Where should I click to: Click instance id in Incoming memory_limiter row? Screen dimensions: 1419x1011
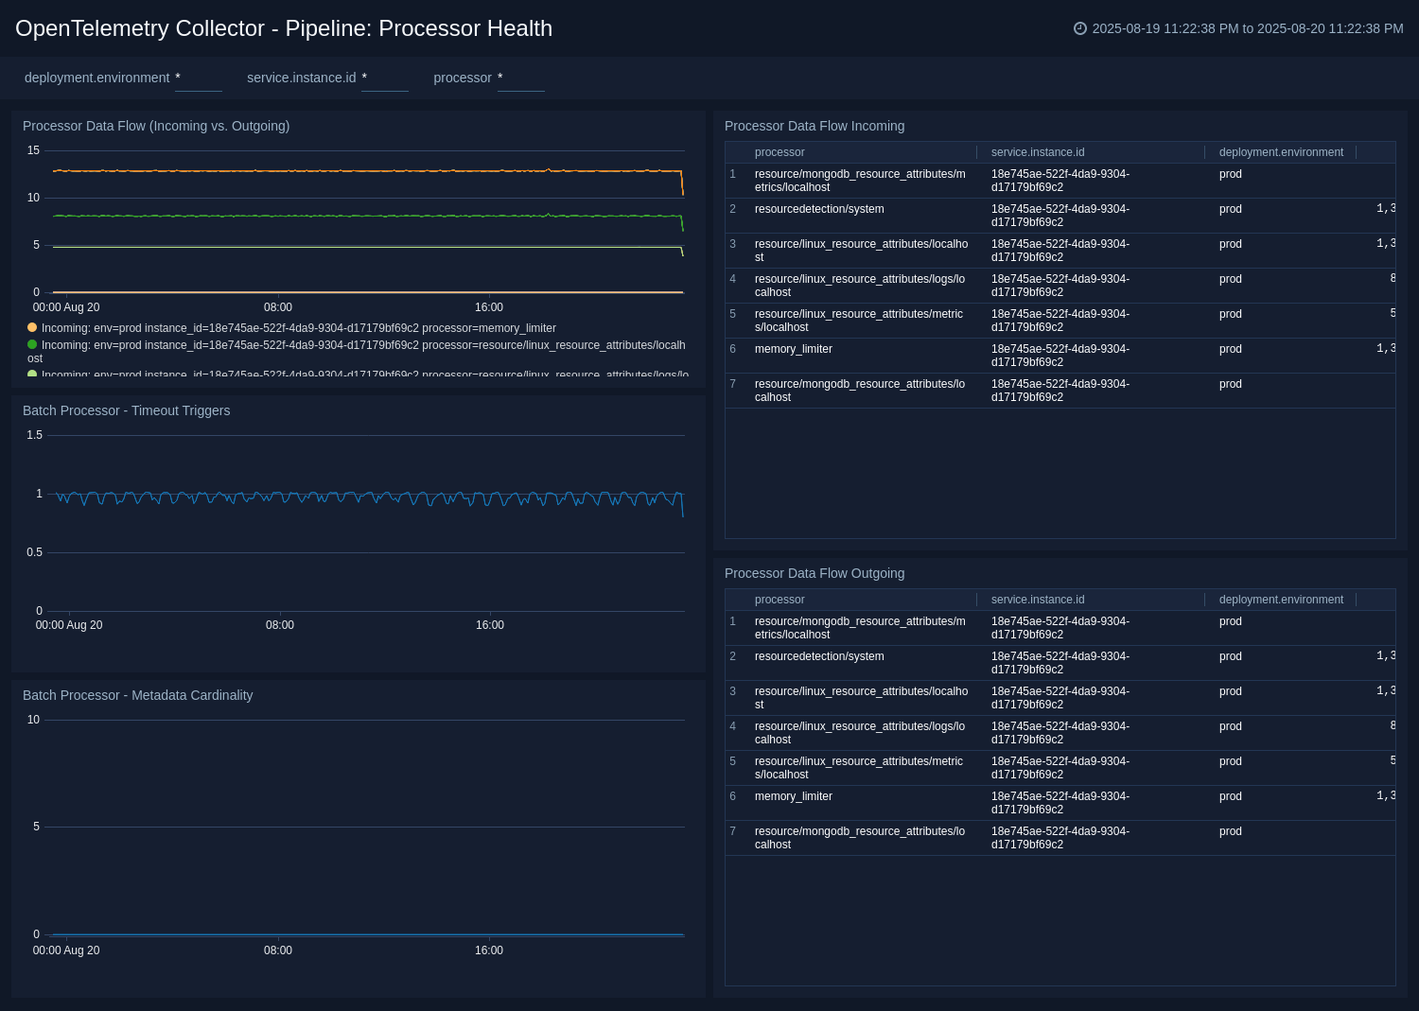(1060, 356)
